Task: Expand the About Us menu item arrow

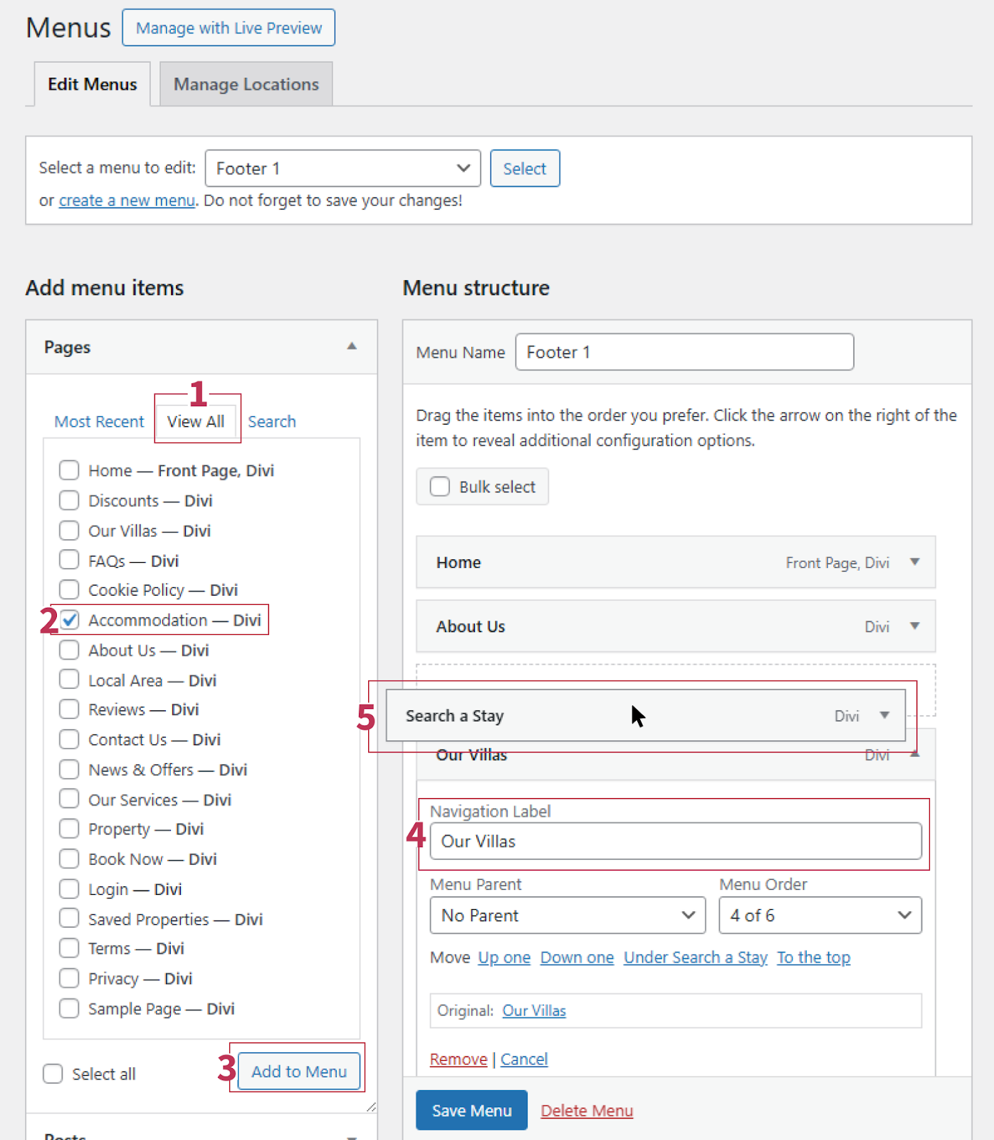Action: pyautogui.click(x=915, y=626)
